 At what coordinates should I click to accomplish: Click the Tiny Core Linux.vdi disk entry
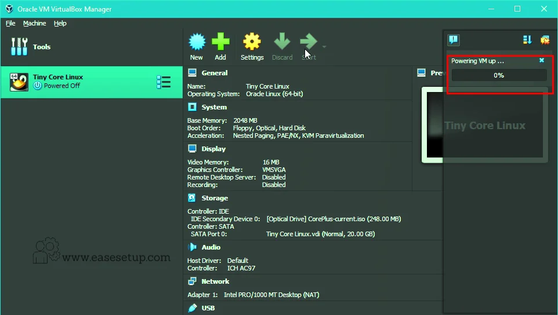click(x=320, y=234)
